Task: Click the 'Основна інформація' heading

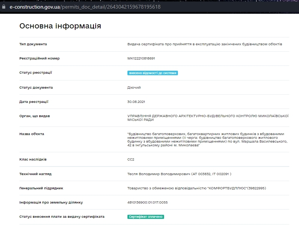Action: tap(60, 26)
